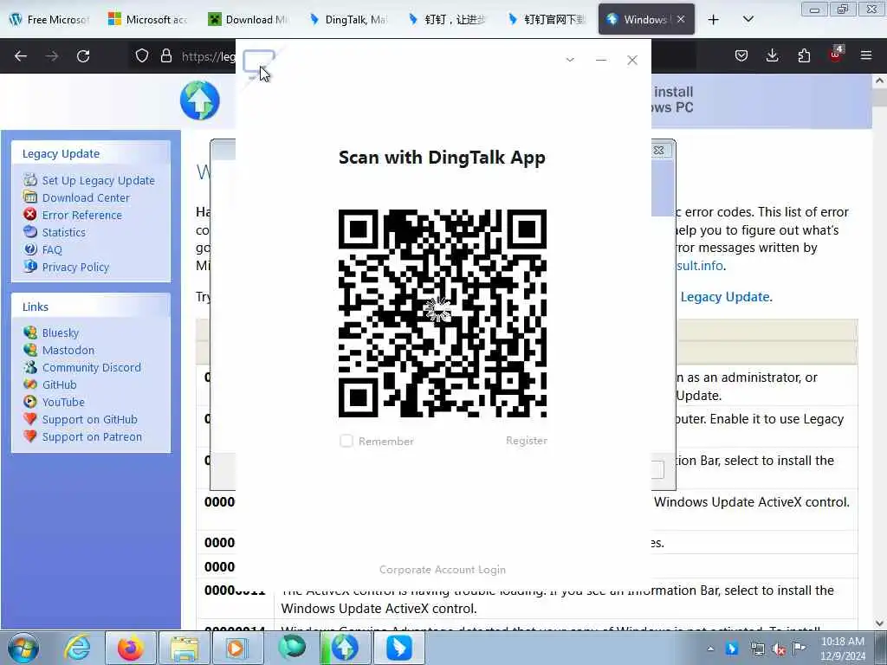Click Support on GitHub link
This screenshot has width=887, height=665.
tap(89, 420)
